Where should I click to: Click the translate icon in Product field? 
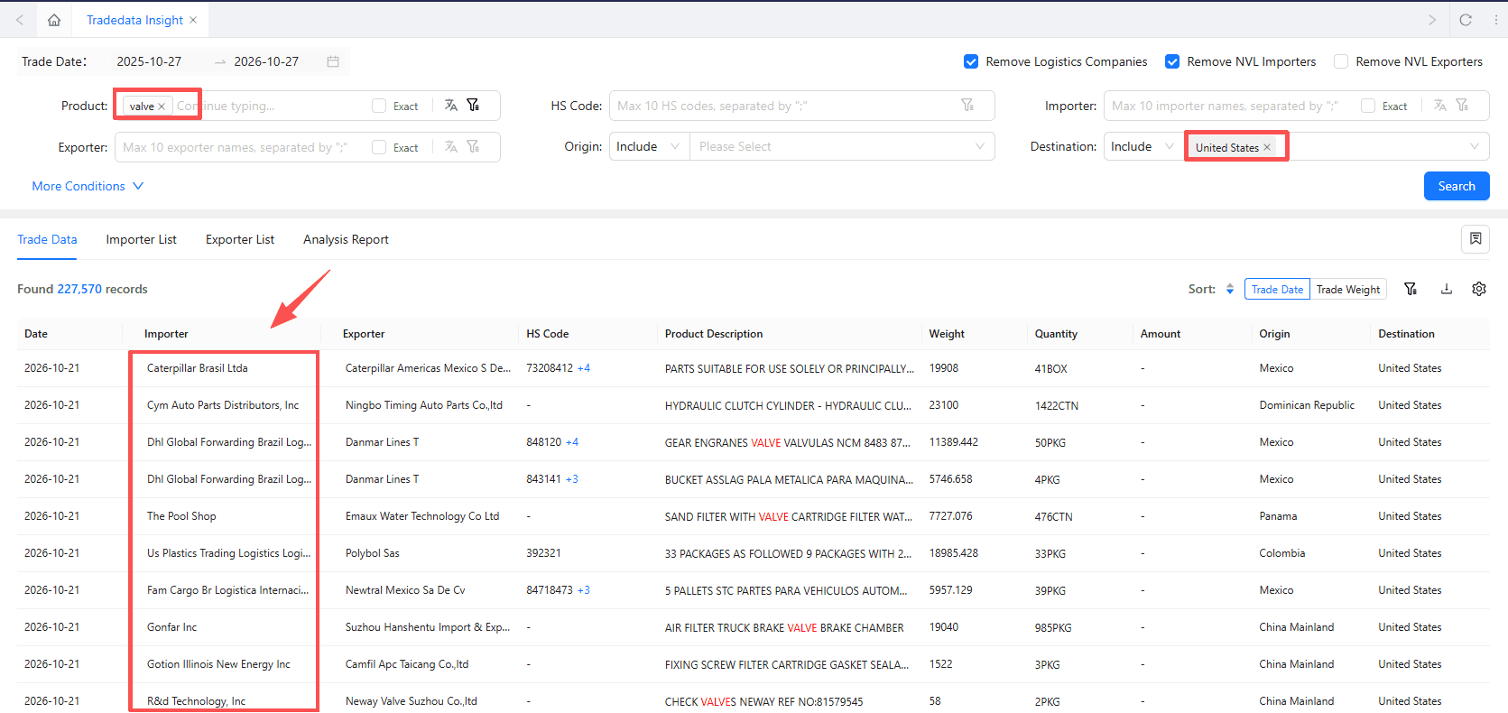tap(451, 106)
